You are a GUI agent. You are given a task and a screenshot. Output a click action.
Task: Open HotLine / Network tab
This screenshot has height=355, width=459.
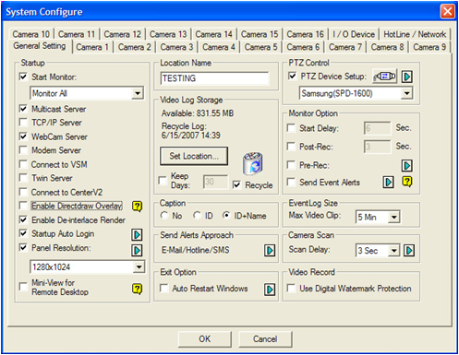coord(415,34)
